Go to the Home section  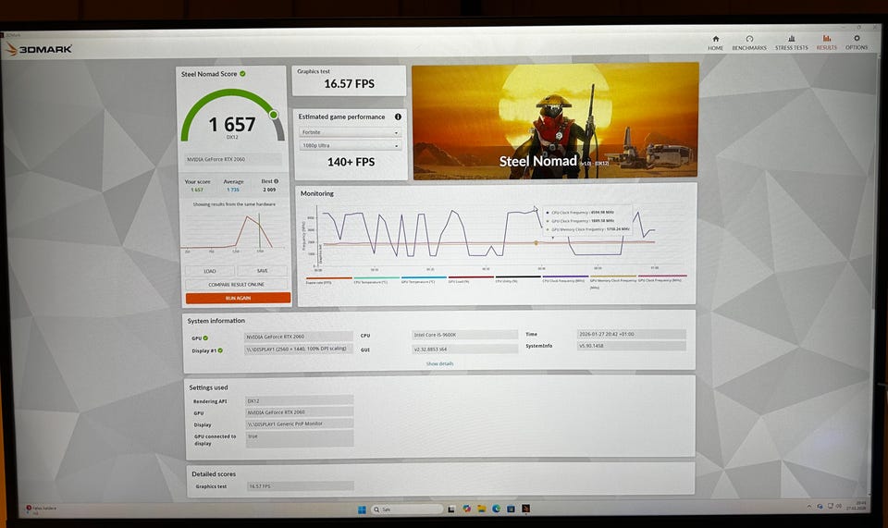pos(715,43)
